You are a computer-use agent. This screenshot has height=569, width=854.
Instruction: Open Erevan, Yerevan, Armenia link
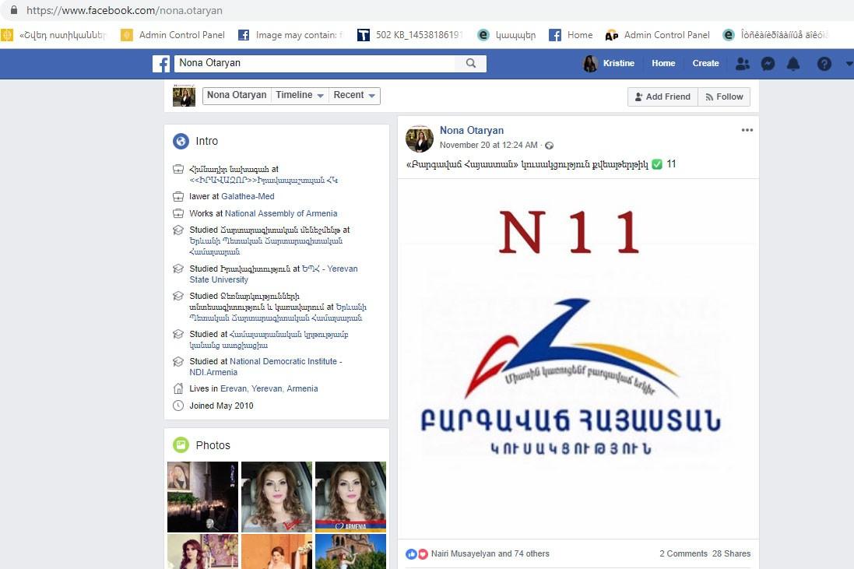tap(269, 388)
